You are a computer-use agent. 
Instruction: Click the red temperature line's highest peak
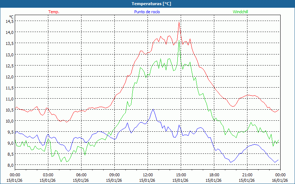(179, 23)
